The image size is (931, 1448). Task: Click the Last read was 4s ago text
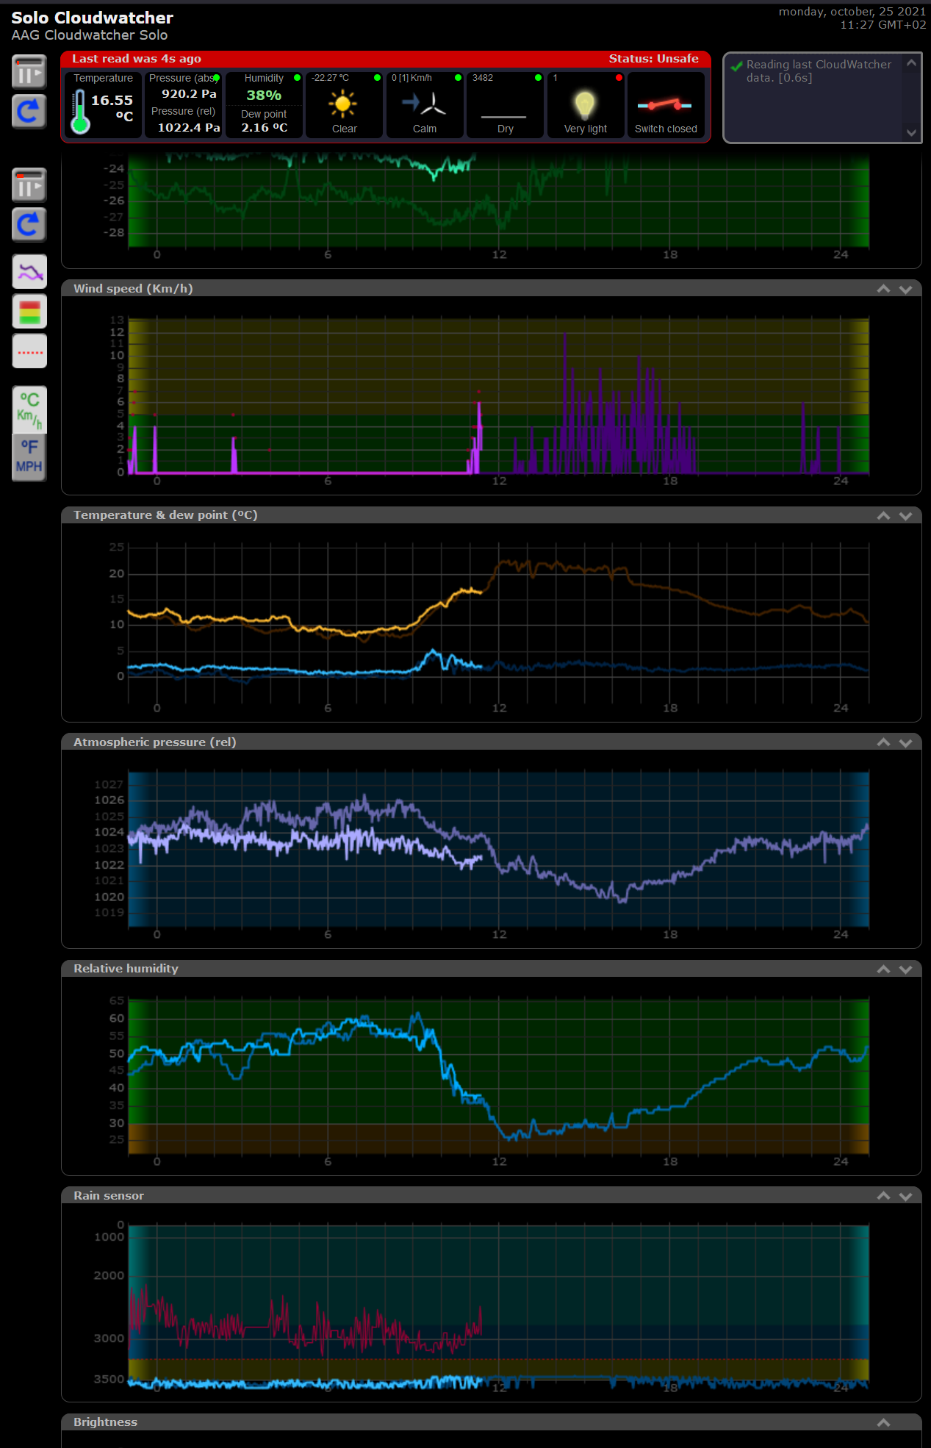(x=136, y=59)
